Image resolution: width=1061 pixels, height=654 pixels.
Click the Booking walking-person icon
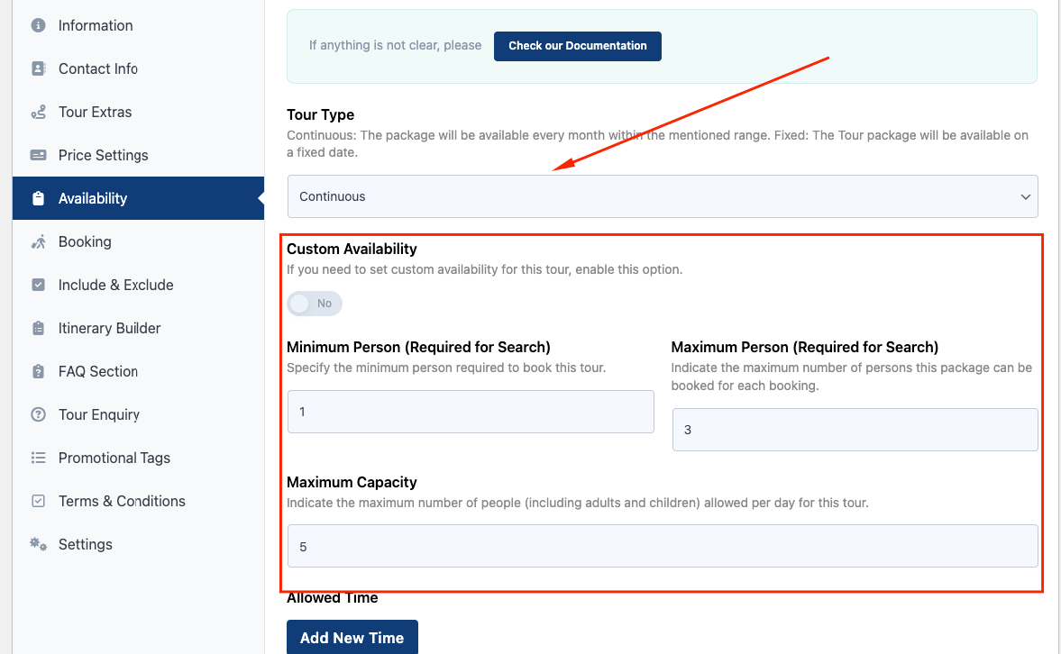[x=38, y=241]
